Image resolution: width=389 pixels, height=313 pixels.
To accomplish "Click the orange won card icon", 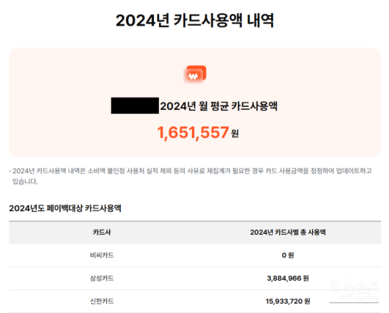I will 195,74.
